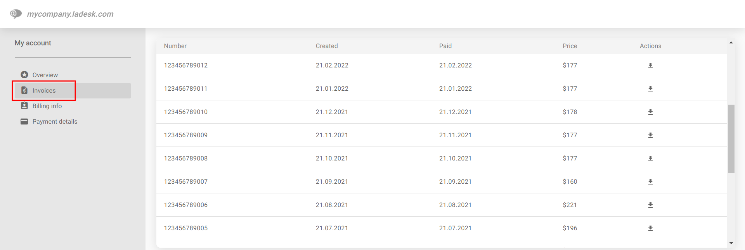Click the Created column header

point(326,46)
